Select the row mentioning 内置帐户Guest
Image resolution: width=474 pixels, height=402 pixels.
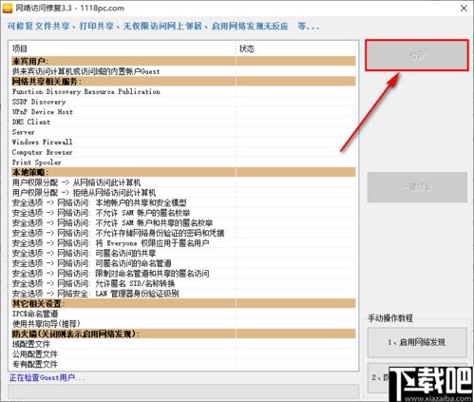tap(183, 71)
